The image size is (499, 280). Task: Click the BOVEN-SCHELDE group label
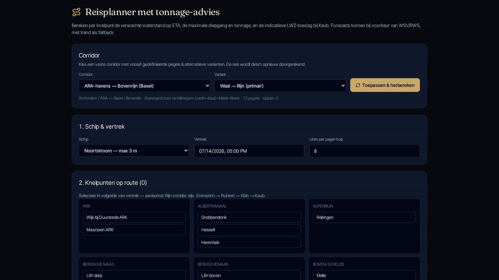click(x=329, y=264)
